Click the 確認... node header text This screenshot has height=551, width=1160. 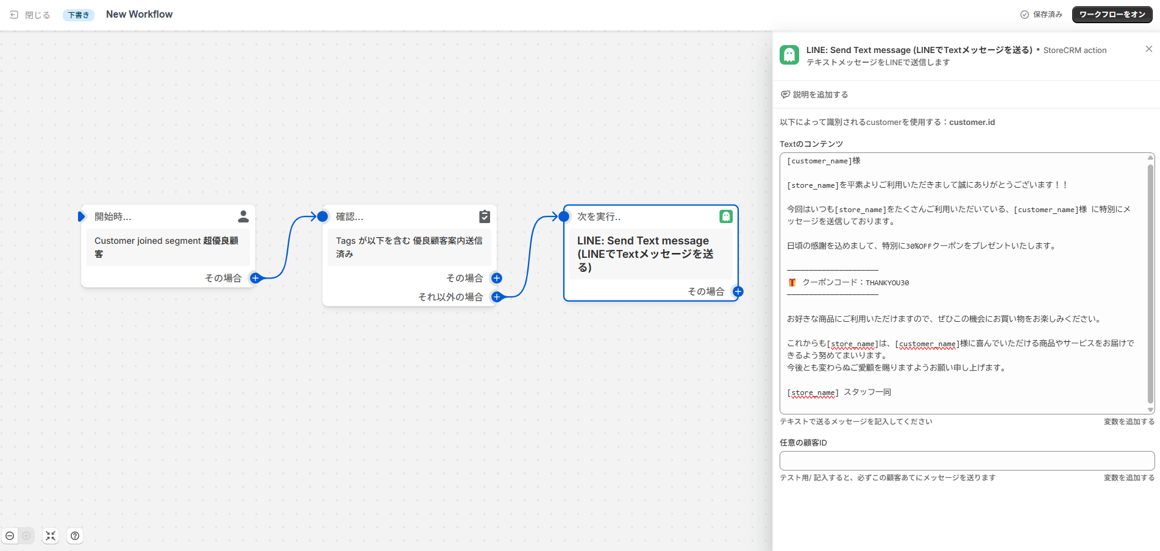point(349,216)
